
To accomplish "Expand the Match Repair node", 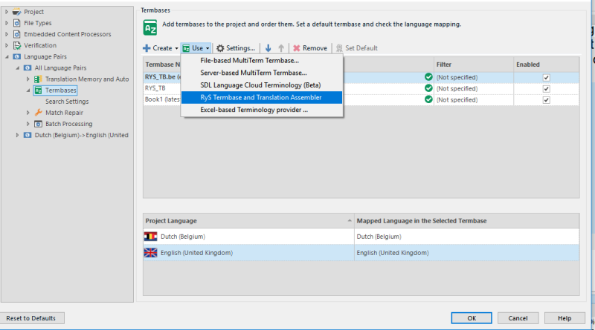I will tap(28, 113).
